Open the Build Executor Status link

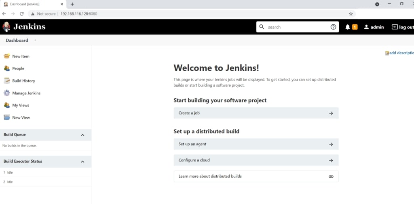(x=23, y=161)
